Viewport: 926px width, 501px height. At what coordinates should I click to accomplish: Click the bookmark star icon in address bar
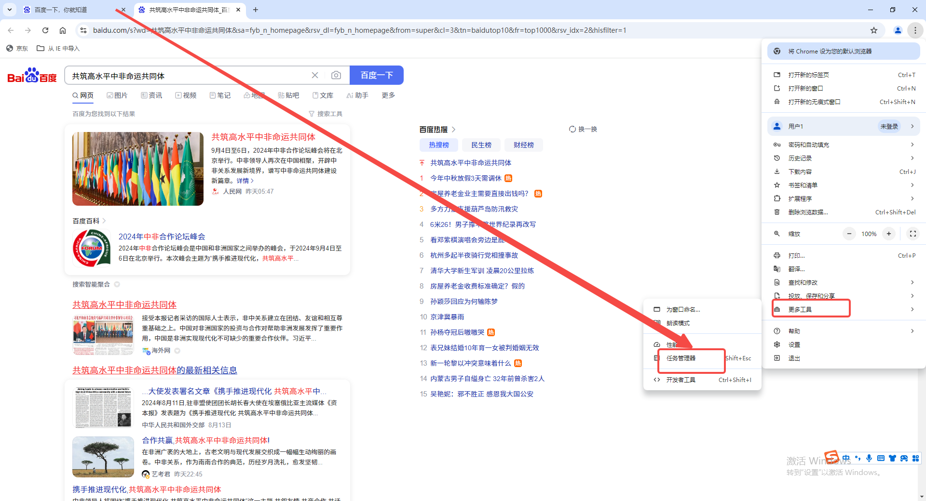click(x=874, y=30)
